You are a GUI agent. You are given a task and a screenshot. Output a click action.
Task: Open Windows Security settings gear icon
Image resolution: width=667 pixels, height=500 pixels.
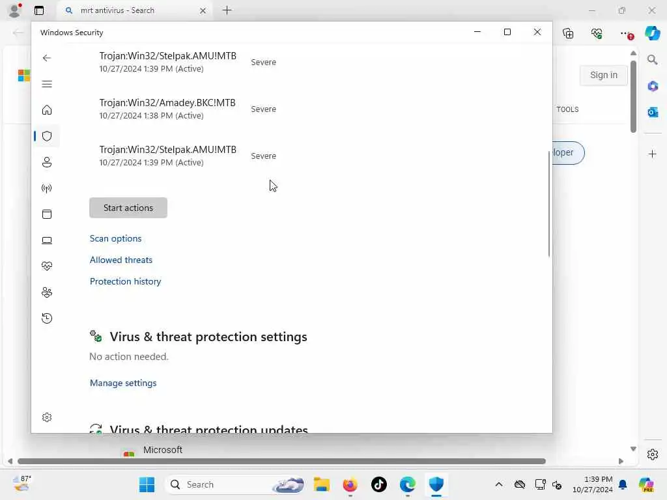point(47,417)
